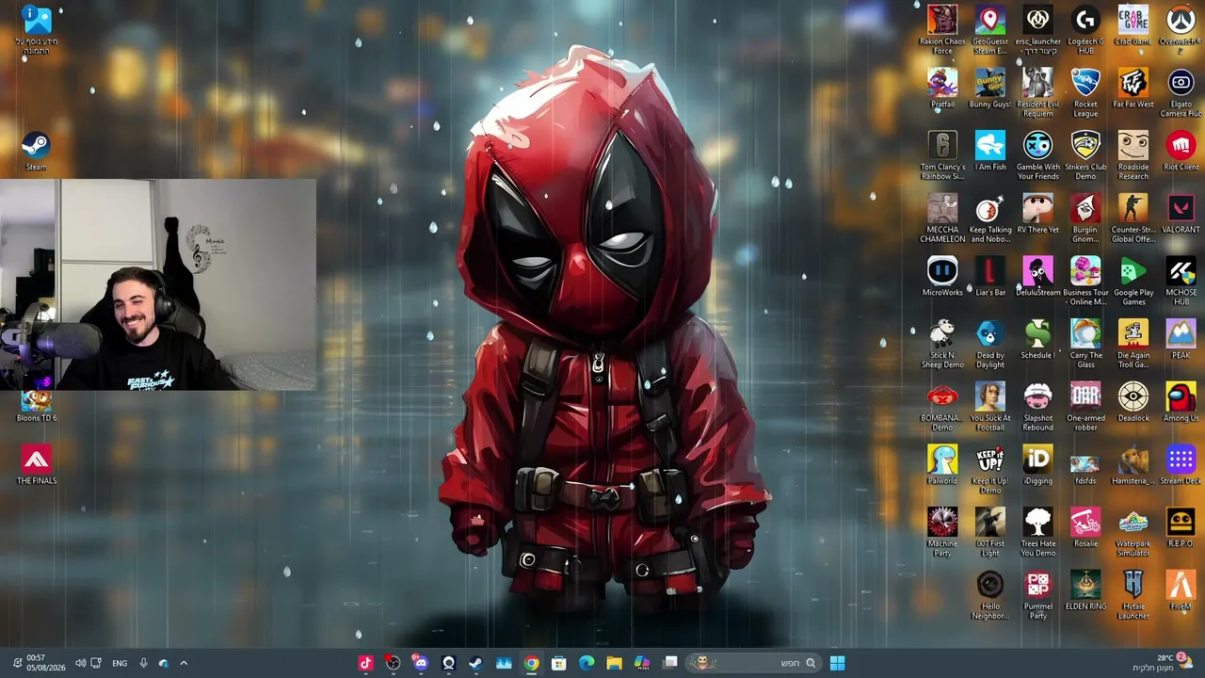
Task: Open Google Chrome from the taskbar
Action: (x=531, y=663)
